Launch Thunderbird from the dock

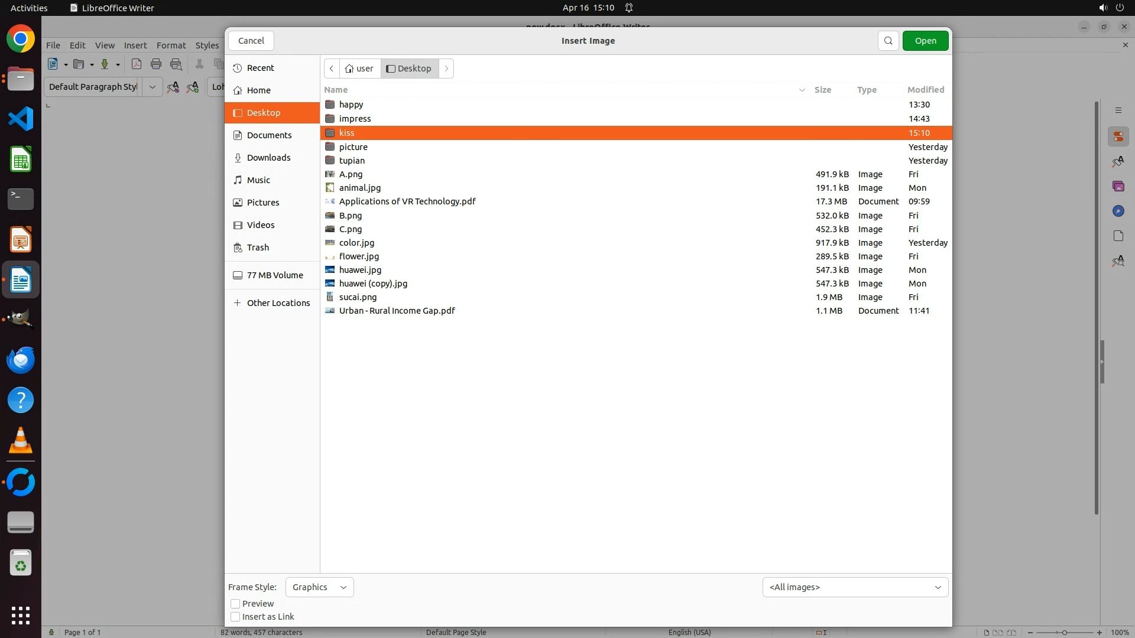(21, 360)
